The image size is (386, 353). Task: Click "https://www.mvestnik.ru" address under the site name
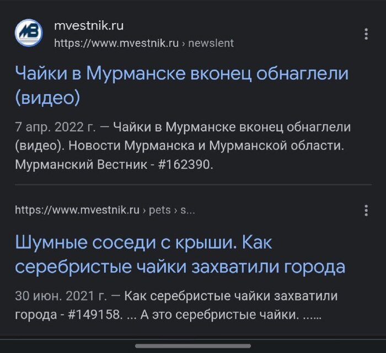pyautogui.click(x=116, y=43)
